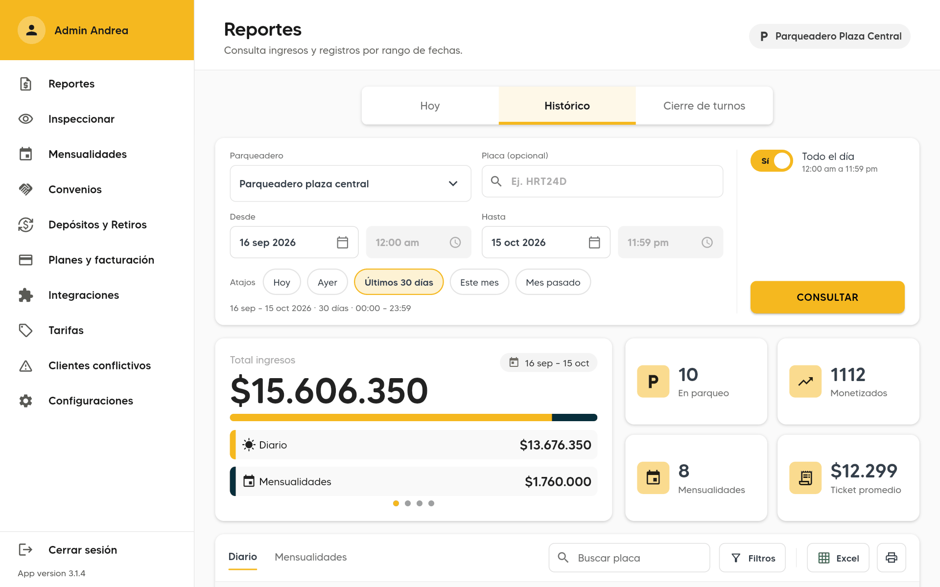
Task: Open the Filtros filter options
Action: pyautogui.click(x=752, y=558)
